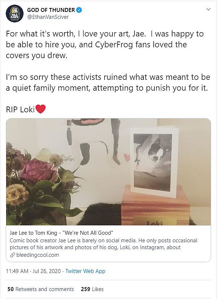
Task: Click the red heart emoji after RIP Loki
Action: click(x=40, y=109)
